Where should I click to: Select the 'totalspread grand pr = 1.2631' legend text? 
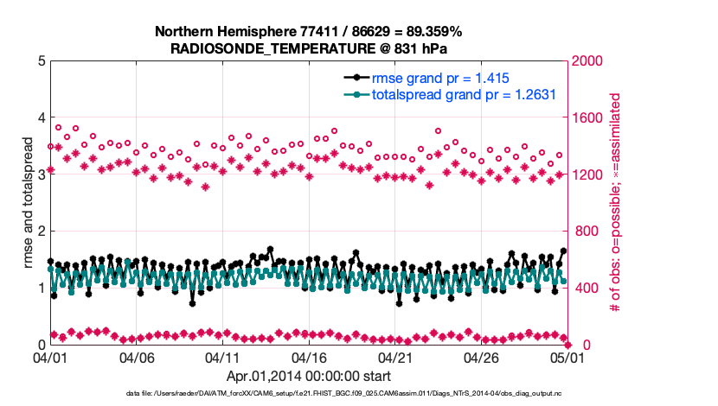pos(463,95)
